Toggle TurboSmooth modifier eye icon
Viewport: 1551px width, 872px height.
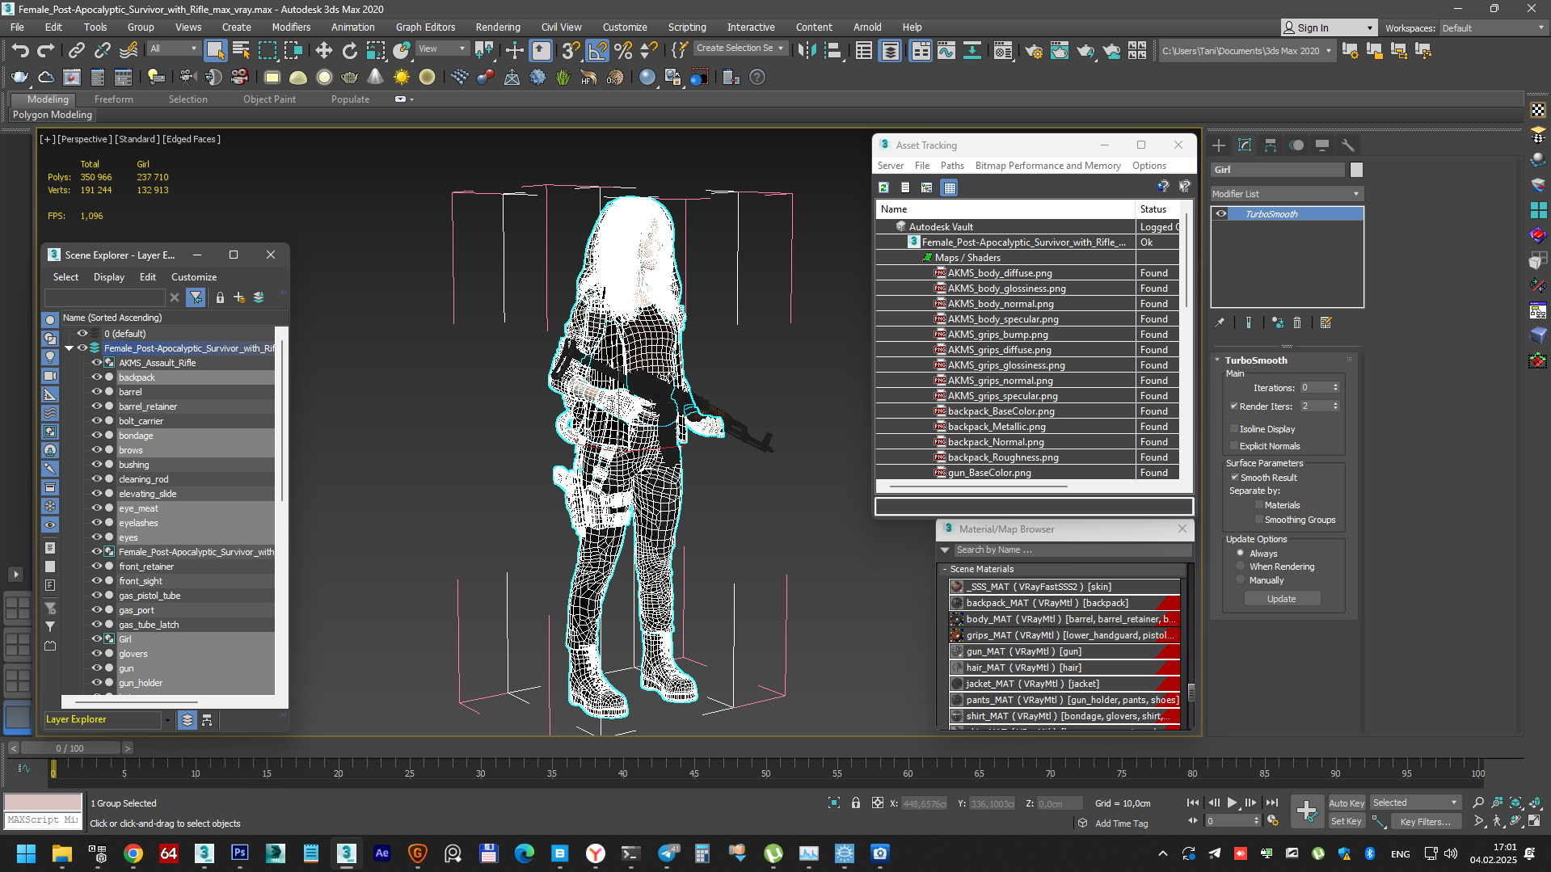[1221, 214]
